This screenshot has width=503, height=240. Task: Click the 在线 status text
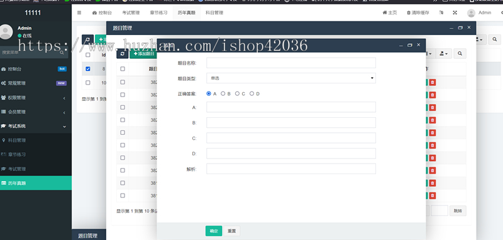coord(27,36)
